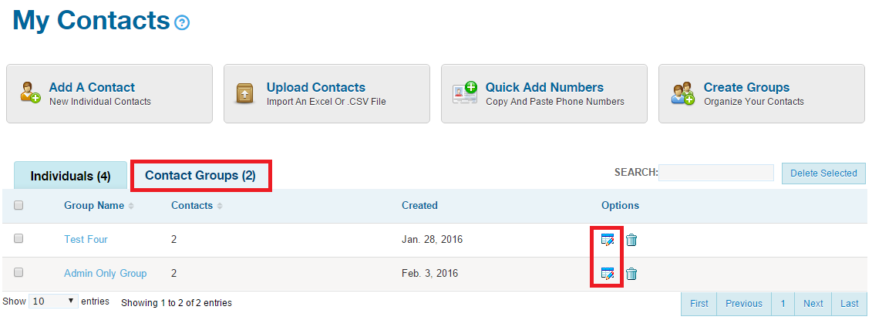
Task: Edit the Admin Only Group via edit icon
Action: pos(608,273)
